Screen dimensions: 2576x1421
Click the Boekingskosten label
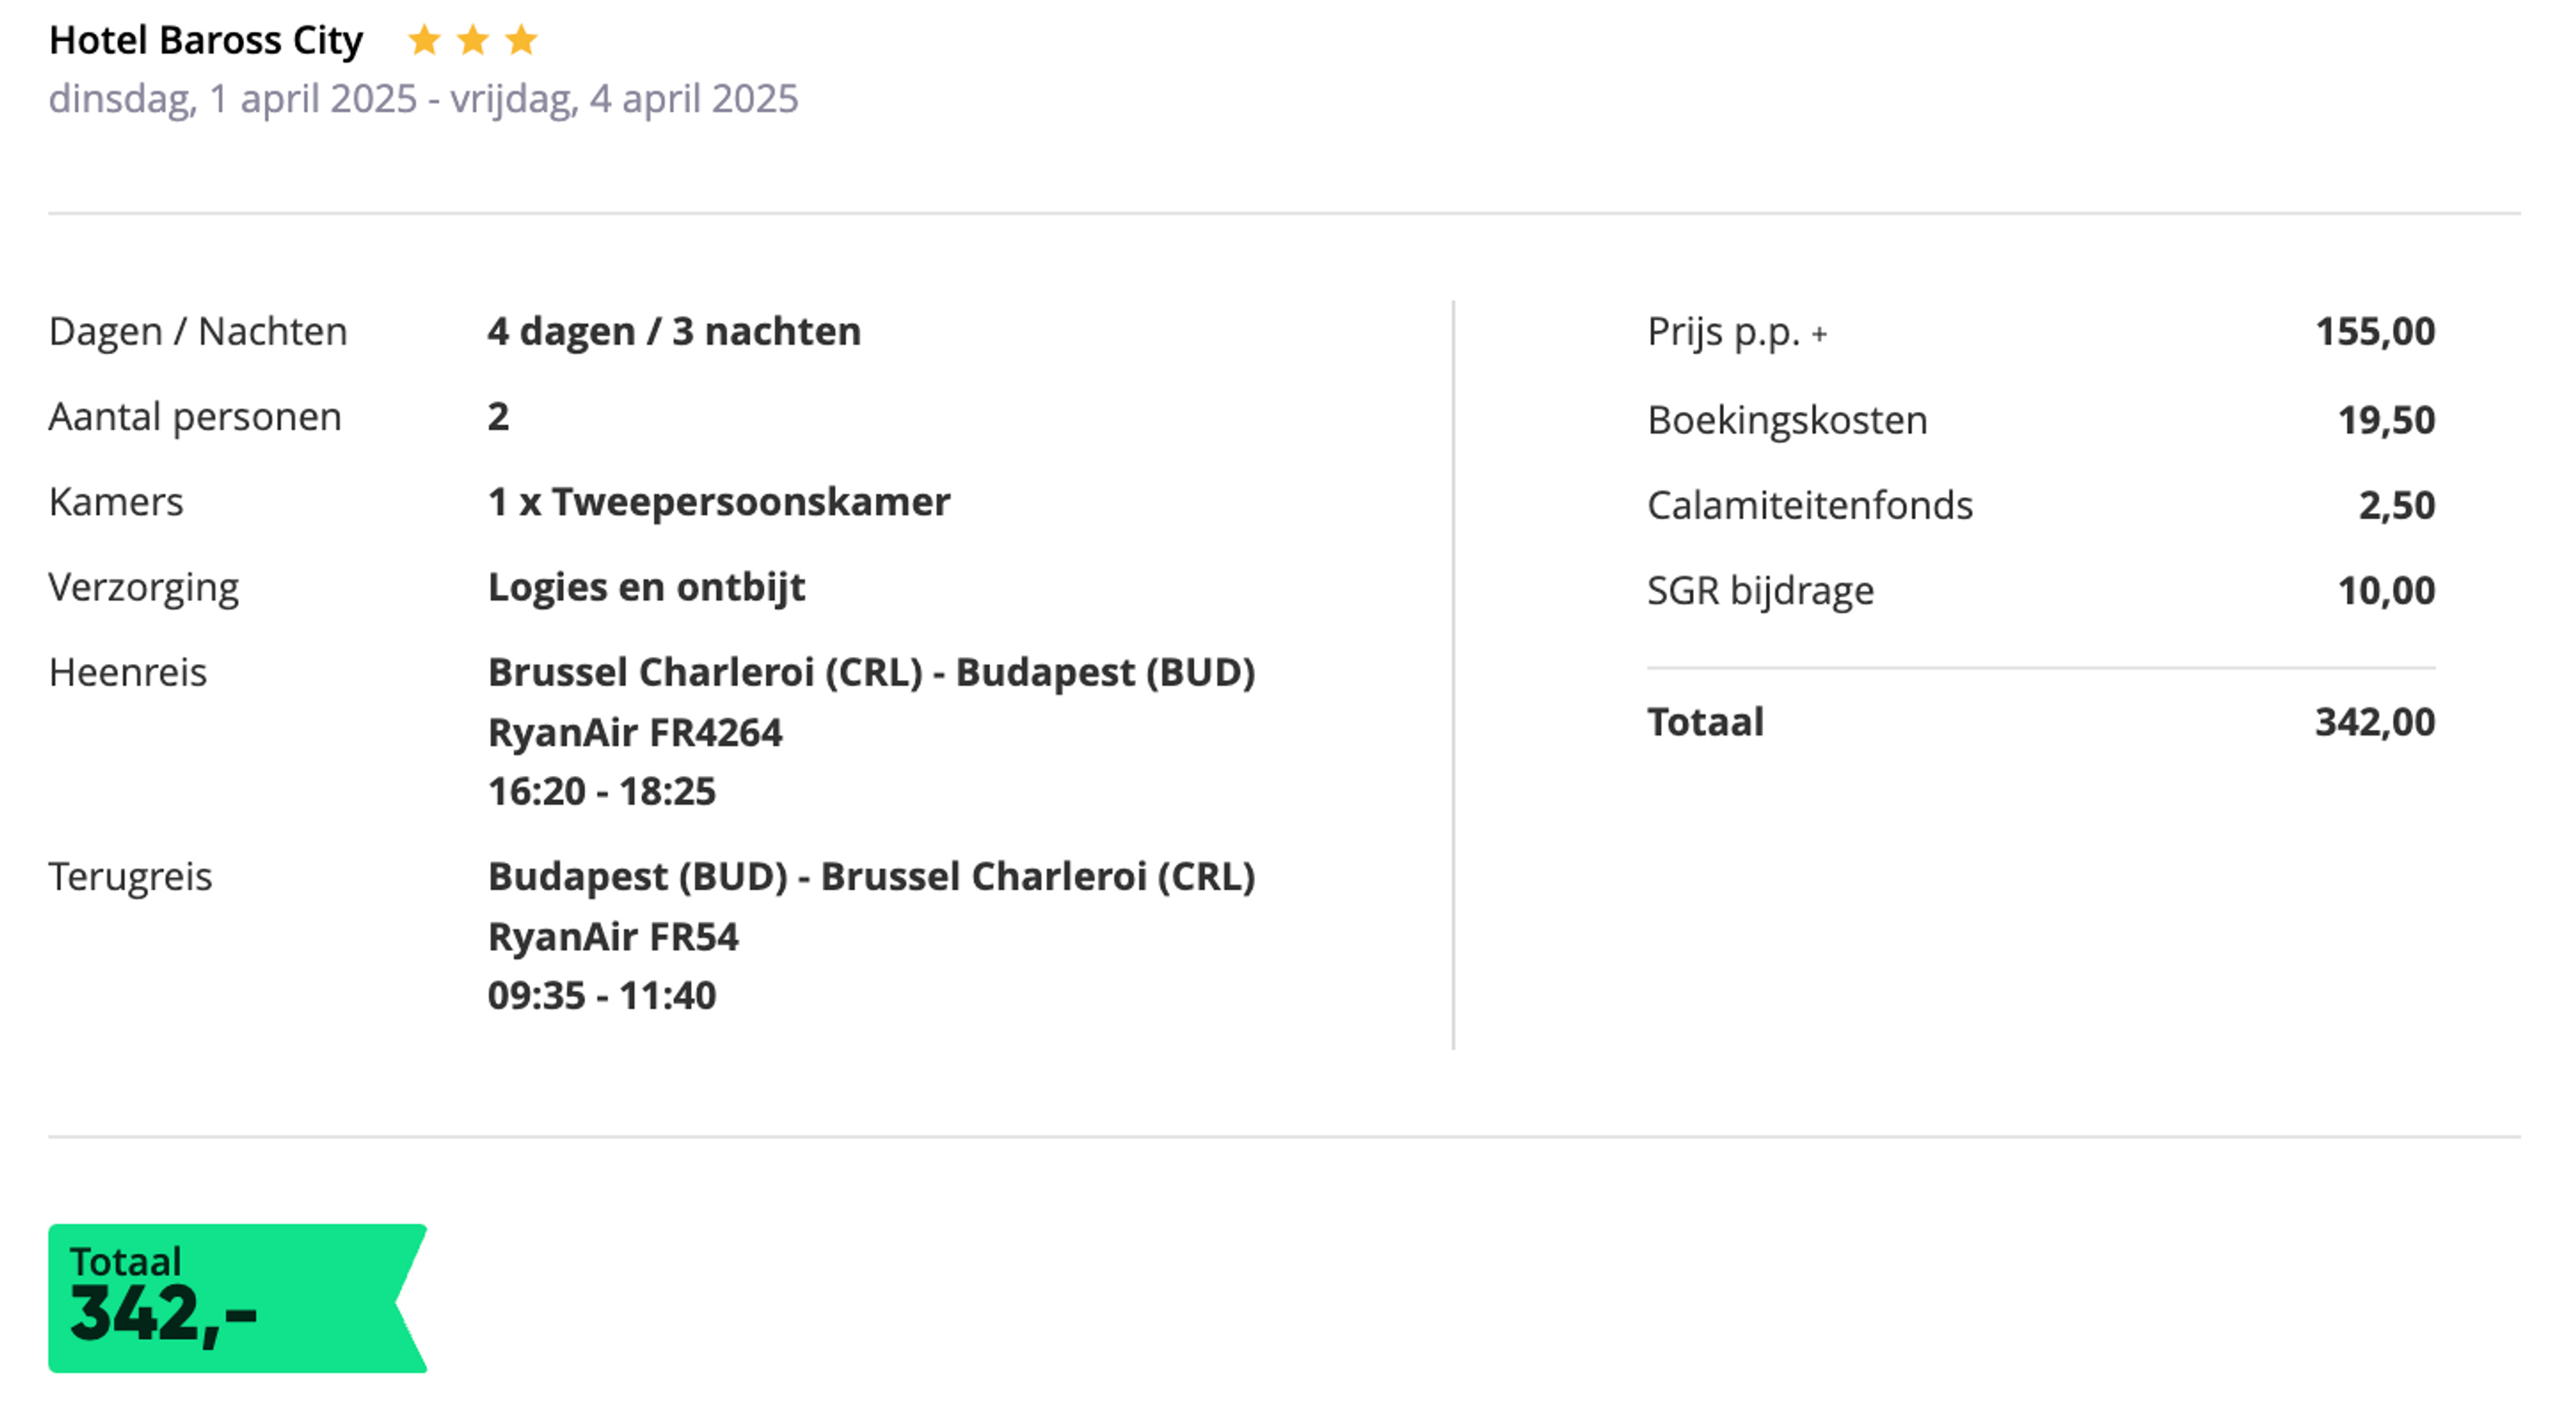click(1787, 420)
